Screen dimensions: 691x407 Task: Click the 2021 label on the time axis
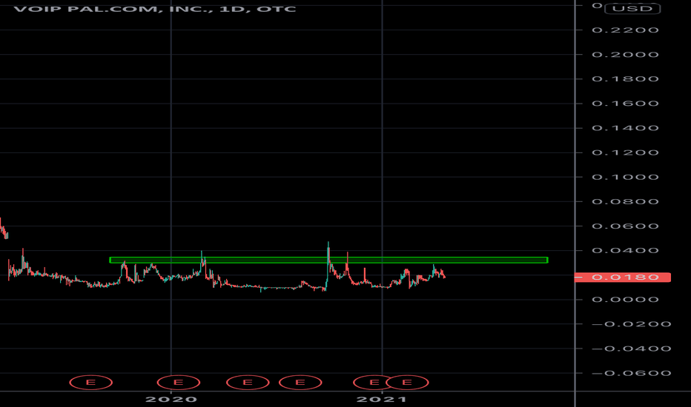pyautogui.click(x=382, y=400)
